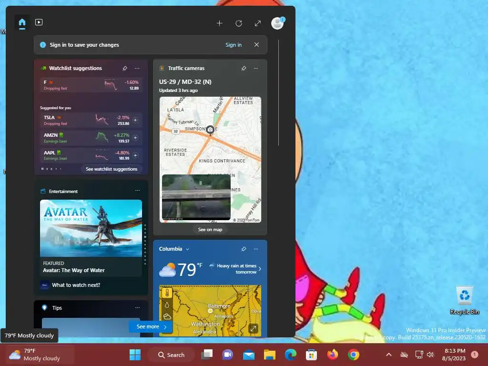The height and width of the screenshot is (366, 488).
Task: Click the Sign in link
Action: 234,45
